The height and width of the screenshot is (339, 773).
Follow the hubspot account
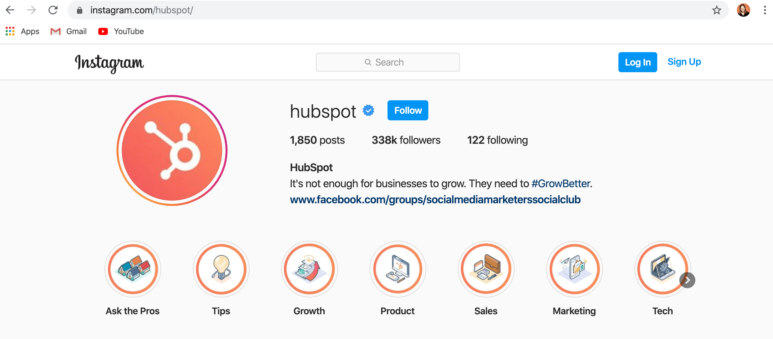click(408, 110)
